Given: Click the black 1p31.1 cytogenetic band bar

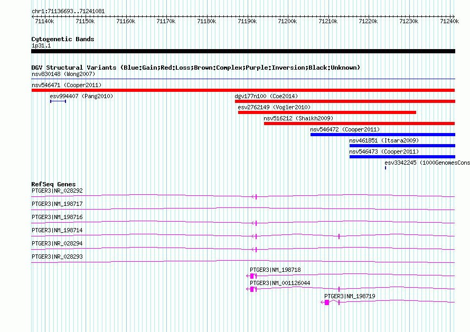Looking at the screenshot, I should coord(243,51).
